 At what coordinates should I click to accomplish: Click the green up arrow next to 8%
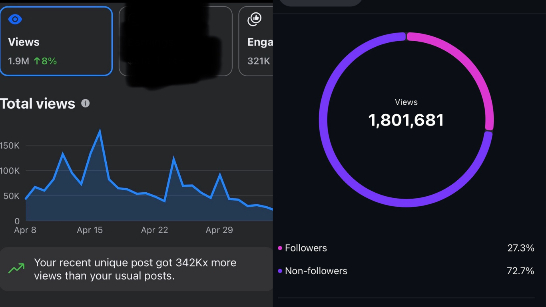37,61
